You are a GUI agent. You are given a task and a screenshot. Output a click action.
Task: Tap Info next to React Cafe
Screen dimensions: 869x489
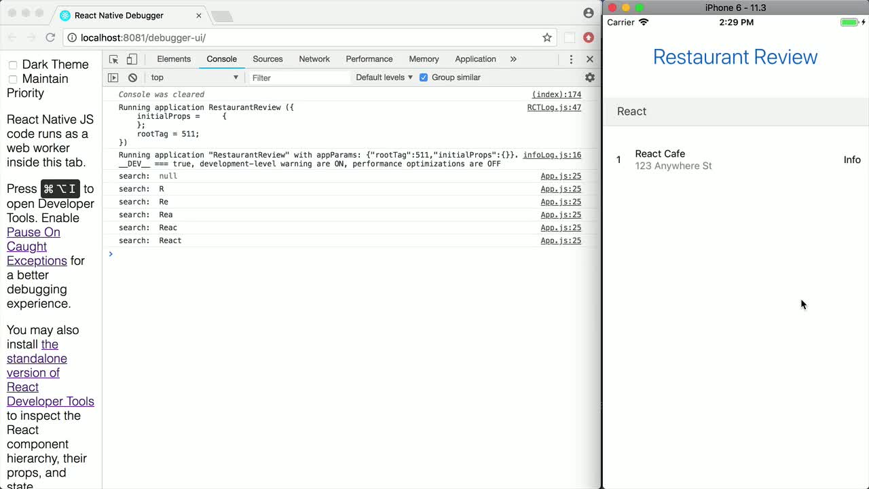click(852, 160)
